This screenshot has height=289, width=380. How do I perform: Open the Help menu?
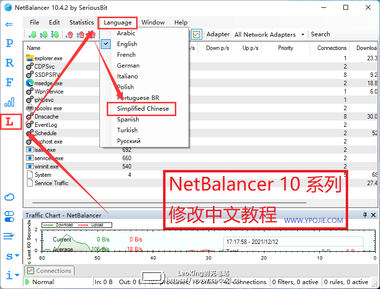(x=181, y=23)
